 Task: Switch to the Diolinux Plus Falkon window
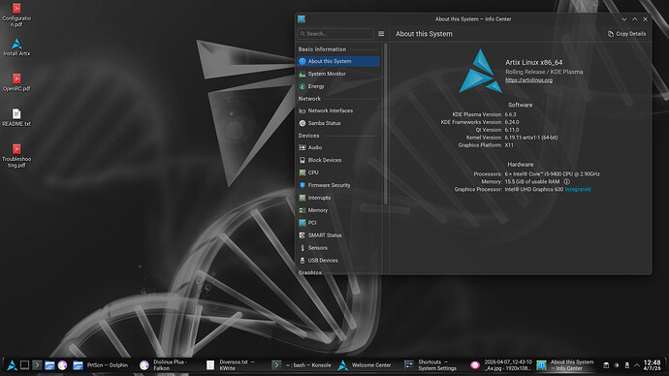coord(168,365)
